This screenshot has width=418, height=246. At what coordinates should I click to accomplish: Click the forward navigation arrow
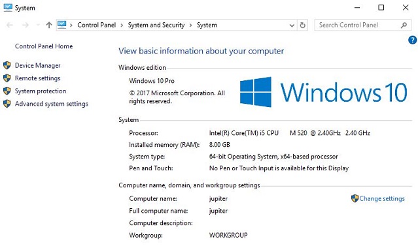(26, 25)
